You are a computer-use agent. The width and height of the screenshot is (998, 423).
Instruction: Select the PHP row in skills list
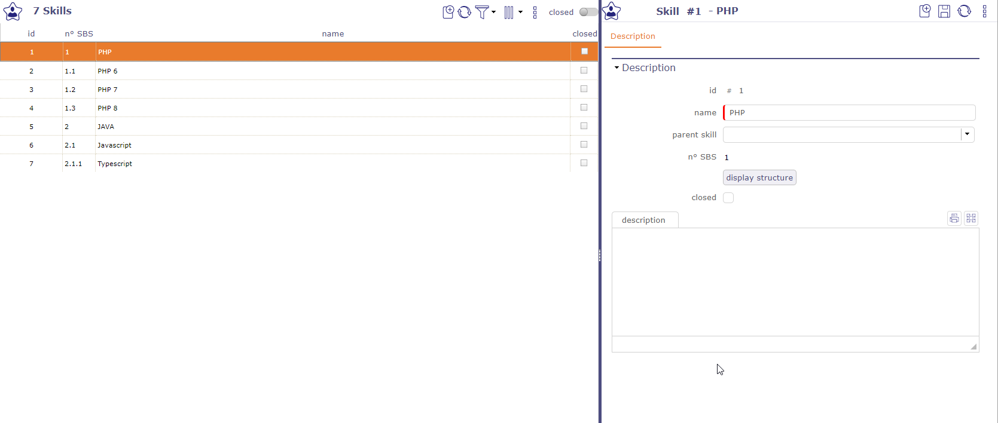click(x=299, y=52)
